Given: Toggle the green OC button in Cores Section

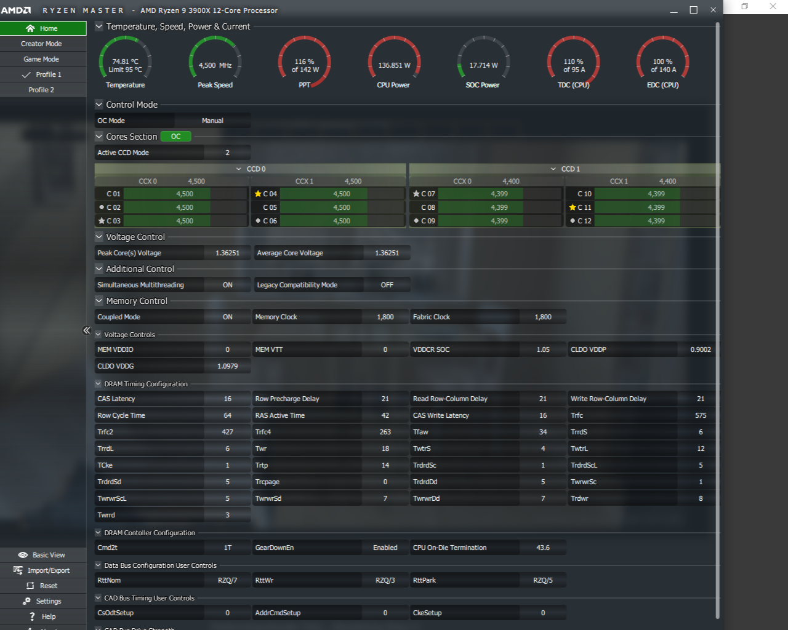Looking at the screenshot, I should 175,137.
